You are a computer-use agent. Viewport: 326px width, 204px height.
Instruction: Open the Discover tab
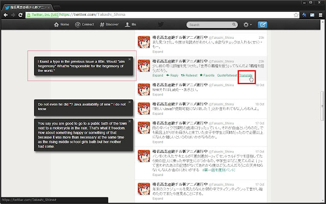point(109,24)
